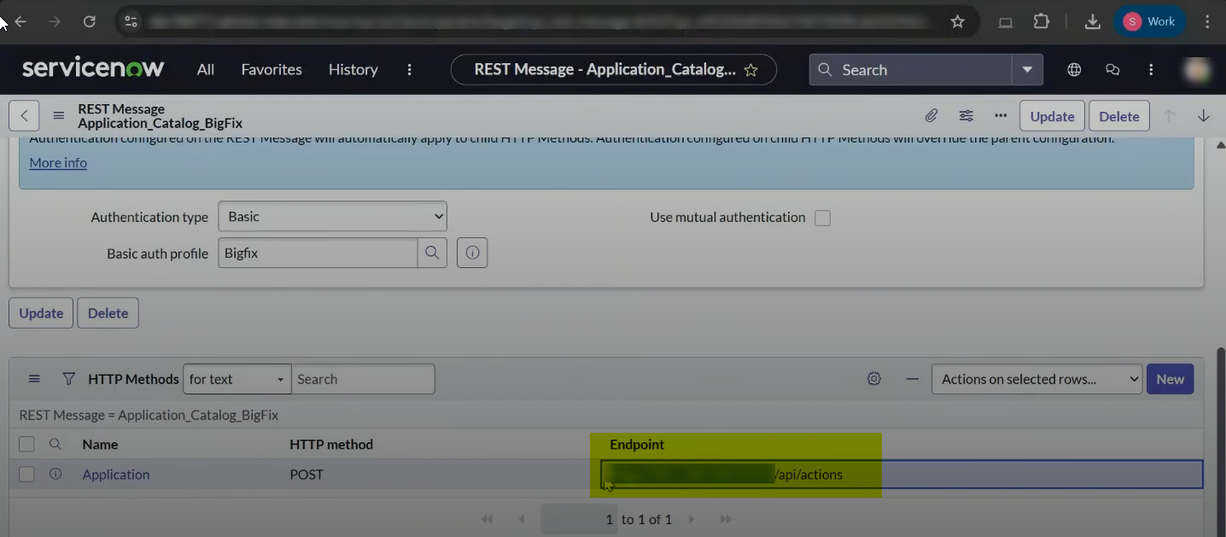1226x537 pixels.
Task: Click the lower Delete button
Action: [108, 313]
